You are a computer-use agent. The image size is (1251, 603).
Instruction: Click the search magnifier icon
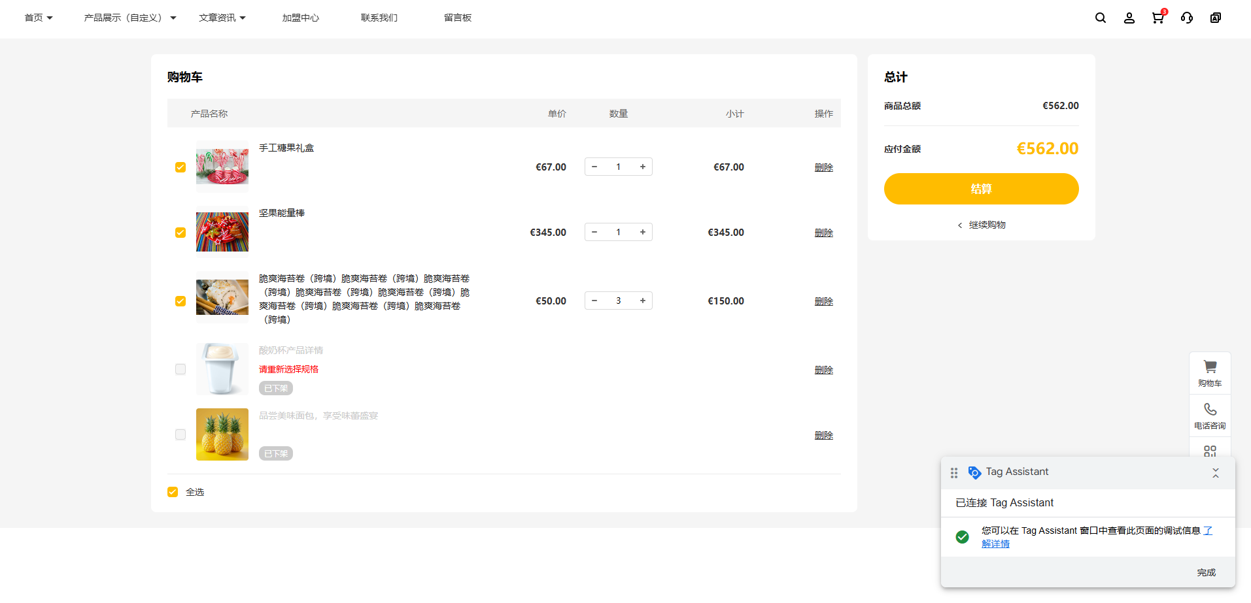pos(1101,18)
